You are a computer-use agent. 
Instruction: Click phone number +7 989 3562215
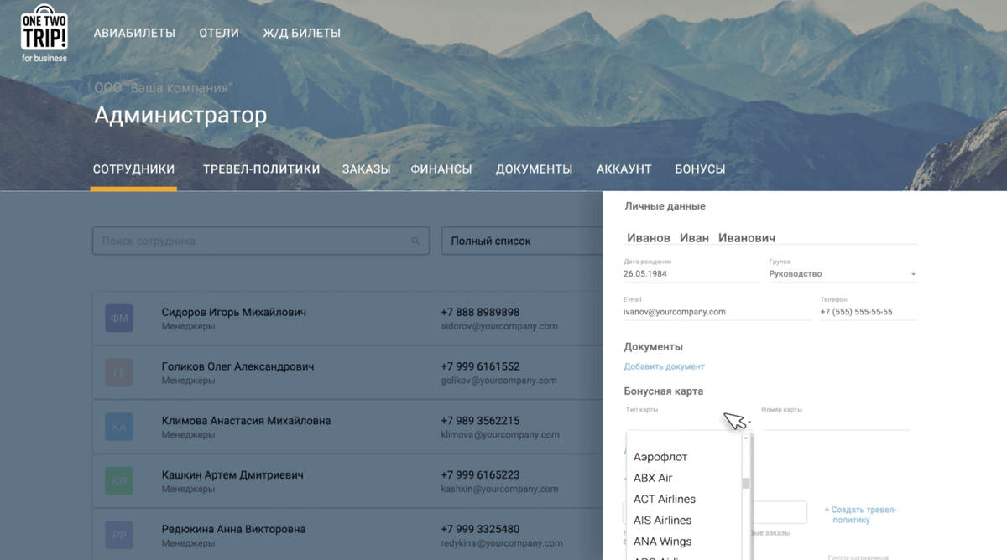(480, 421)
